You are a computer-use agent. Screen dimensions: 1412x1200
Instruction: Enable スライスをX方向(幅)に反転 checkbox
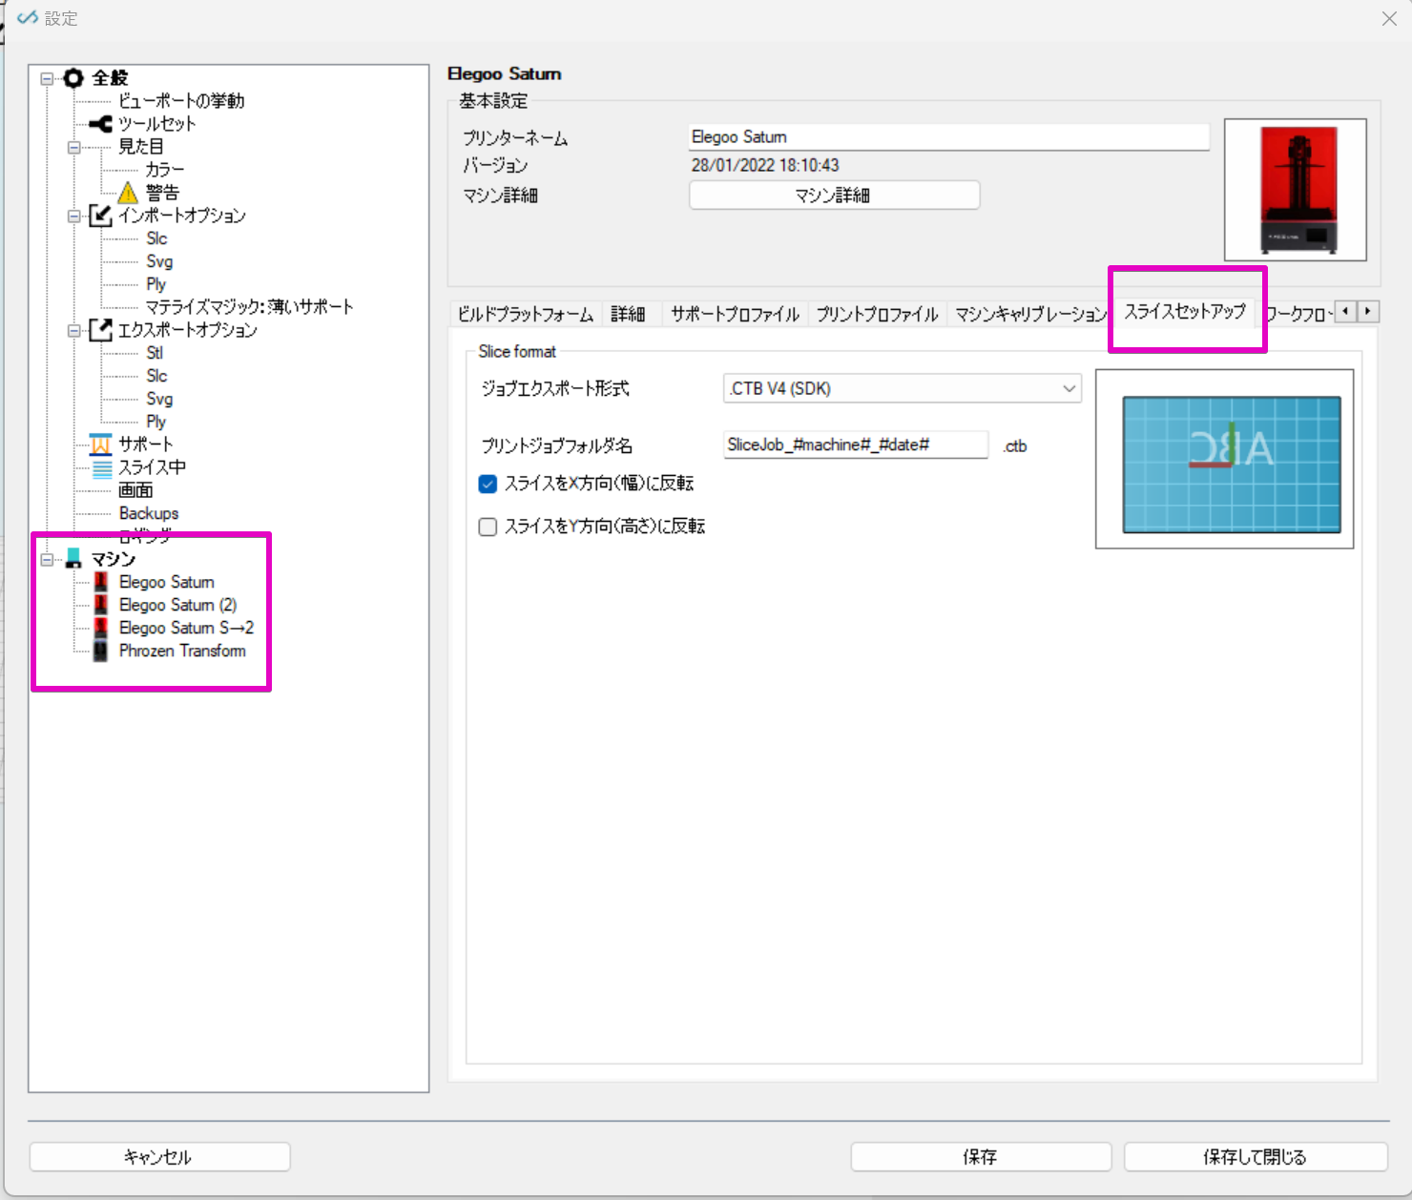point(488,484)
